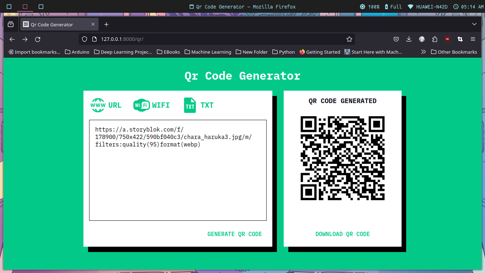
Task: Open Deep Learning Projects bookmarks folder
Action: coord(123,52)
